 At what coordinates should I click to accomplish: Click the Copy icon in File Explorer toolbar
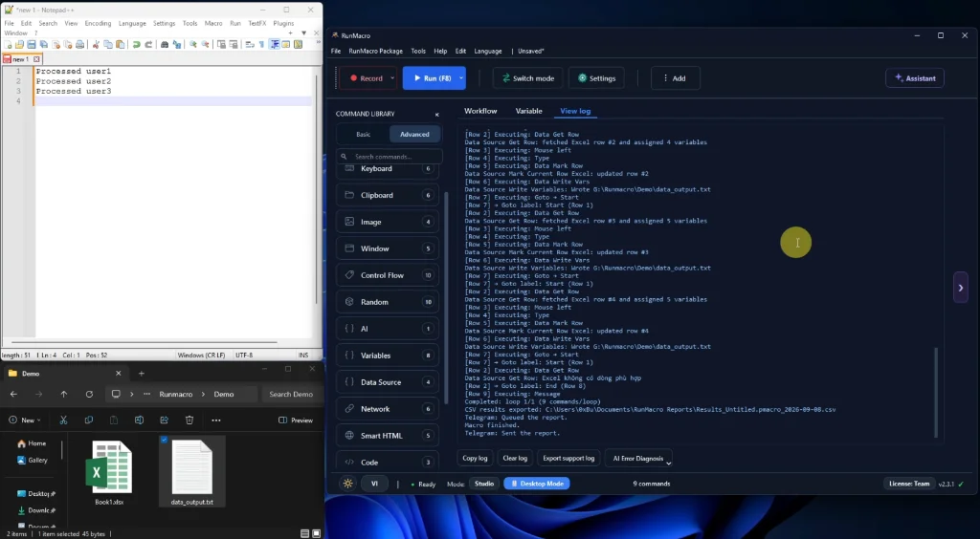[89, 420]
